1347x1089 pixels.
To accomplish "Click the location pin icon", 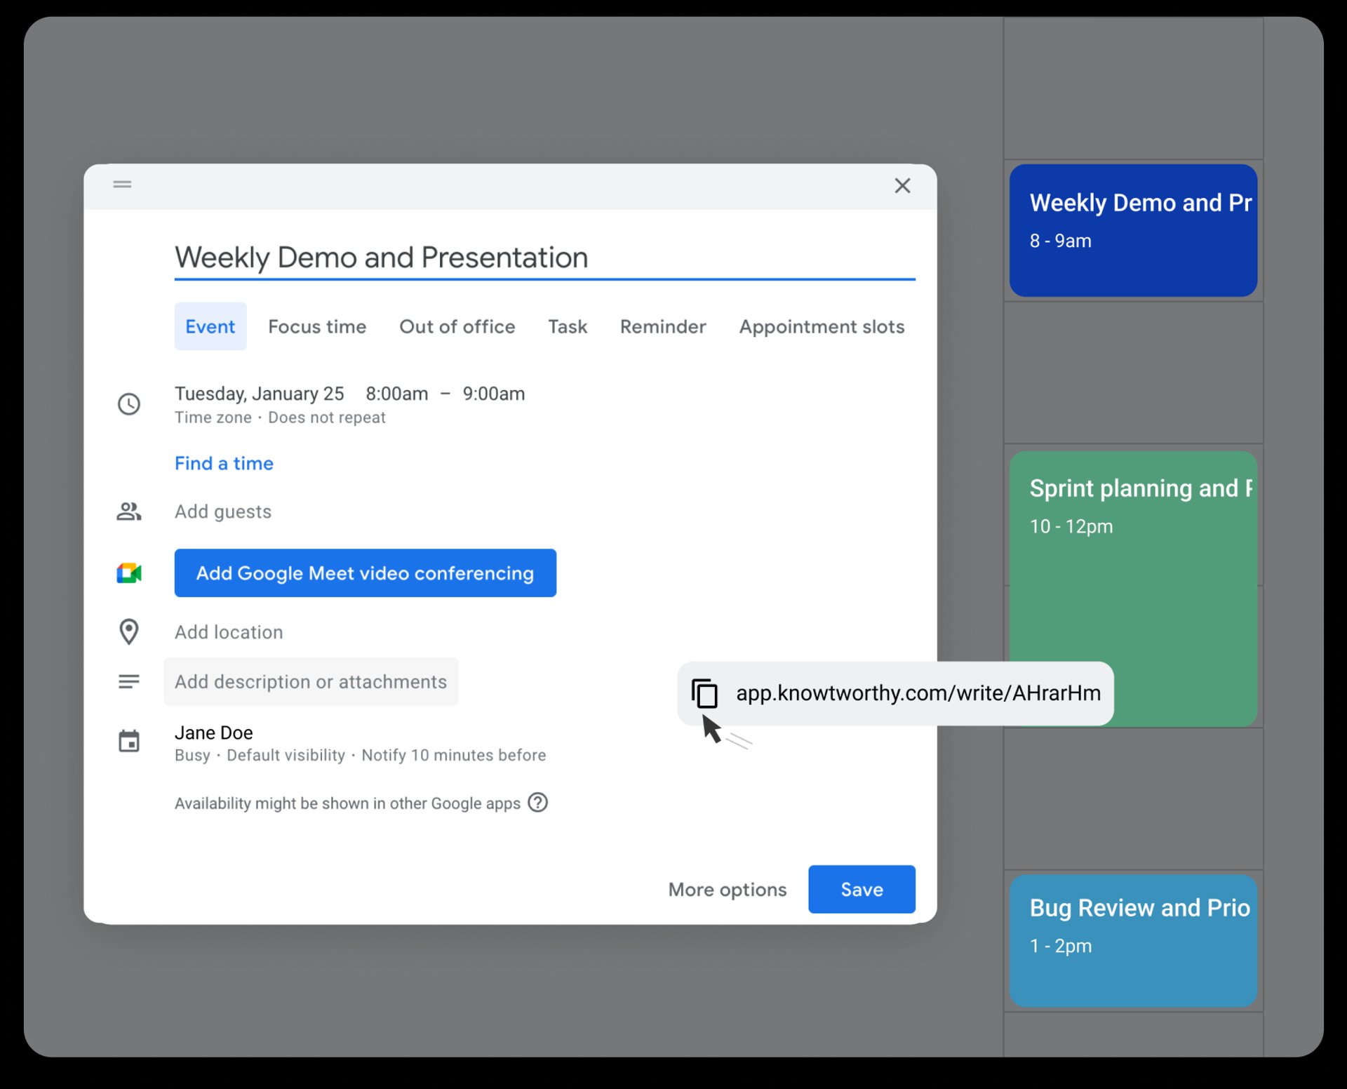I will tap(129, 632).
